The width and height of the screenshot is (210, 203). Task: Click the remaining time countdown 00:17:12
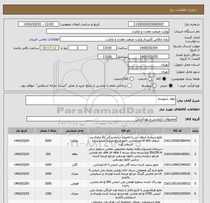coord(49,48)
